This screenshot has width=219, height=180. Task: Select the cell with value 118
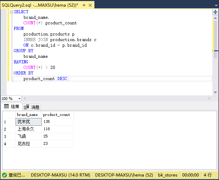click(x=57, y=129)
